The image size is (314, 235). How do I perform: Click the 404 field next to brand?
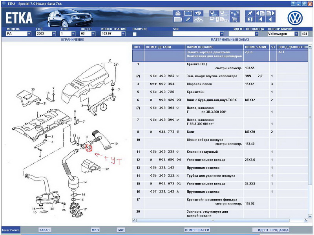click(305, 34)
